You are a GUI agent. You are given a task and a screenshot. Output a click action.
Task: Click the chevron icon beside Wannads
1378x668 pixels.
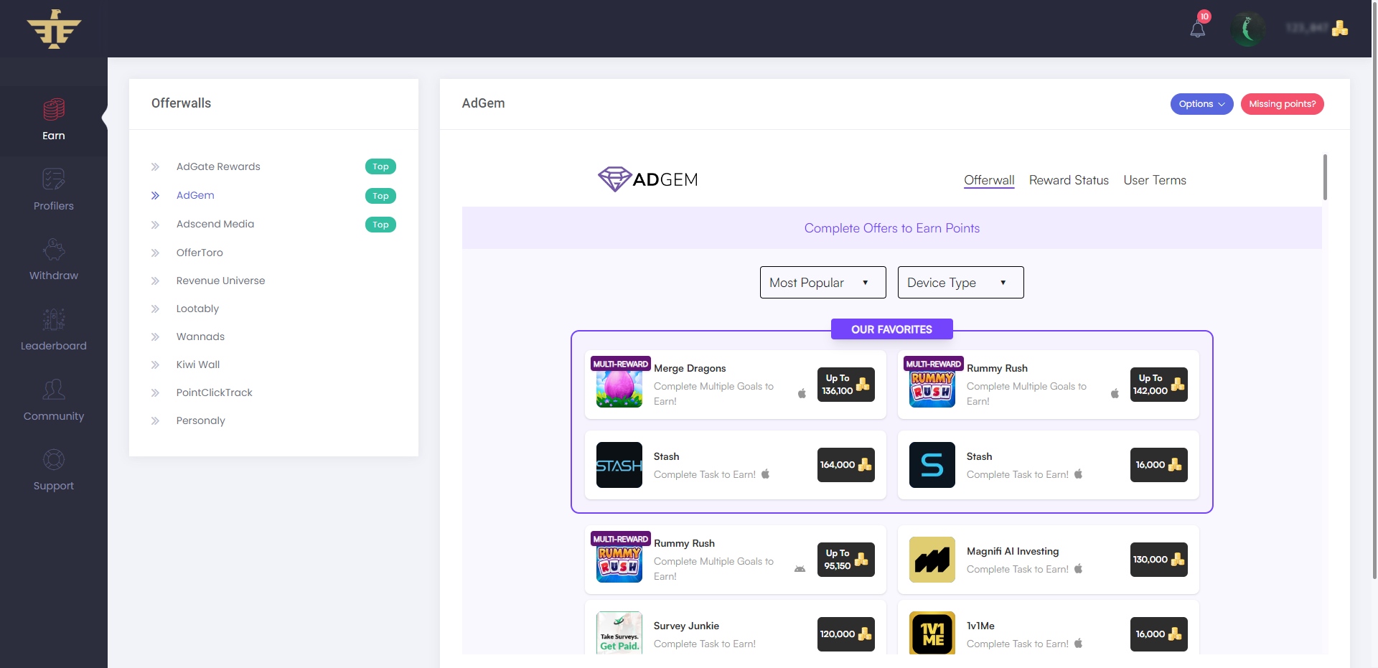coord(155,337)
